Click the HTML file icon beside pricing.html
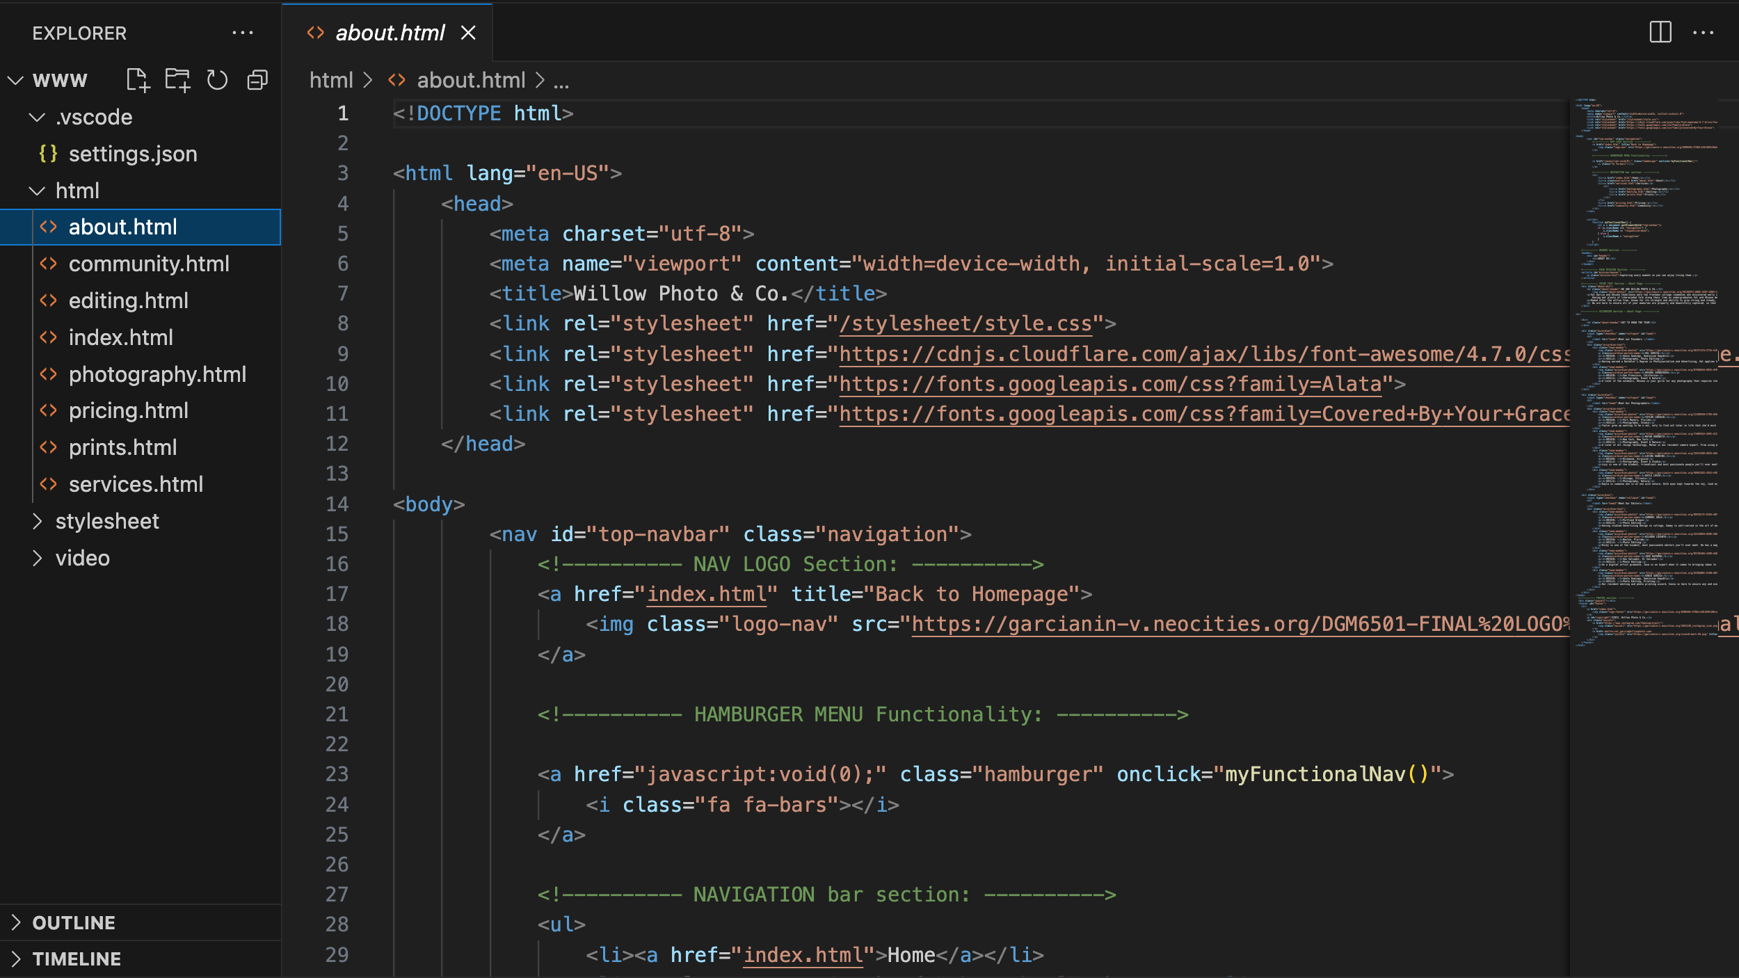The width and height of the screenshot is (1739, 978). click(x=48, y=410)
